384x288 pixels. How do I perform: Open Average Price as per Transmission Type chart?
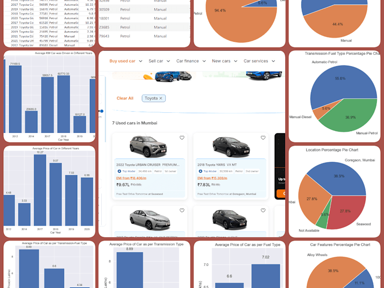click(x=144, y=264)
